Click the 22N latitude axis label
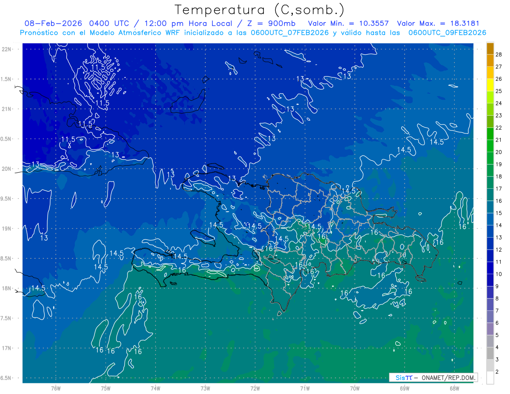 pyautogui.click(x=6, y=49)
